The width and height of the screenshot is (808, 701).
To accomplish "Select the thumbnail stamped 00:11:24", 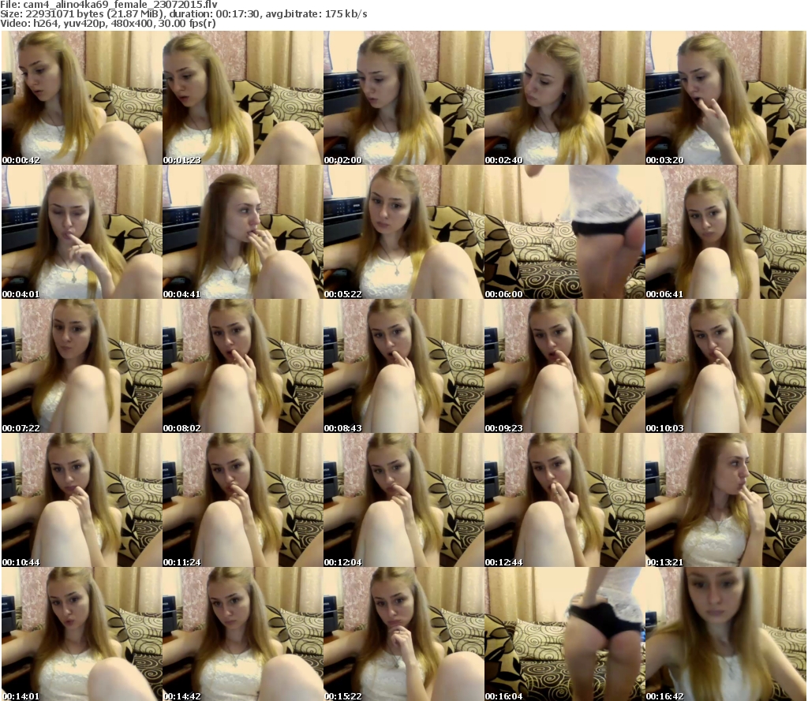I will pos(243,500).
